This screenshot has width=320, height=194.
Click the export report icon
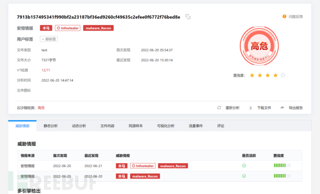[x=282, y=107]
